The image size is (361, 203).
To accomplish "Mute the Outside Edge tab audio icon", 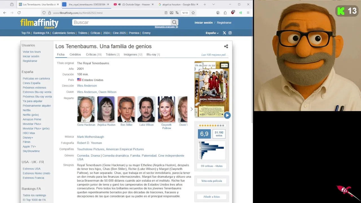I will (120, 5).
